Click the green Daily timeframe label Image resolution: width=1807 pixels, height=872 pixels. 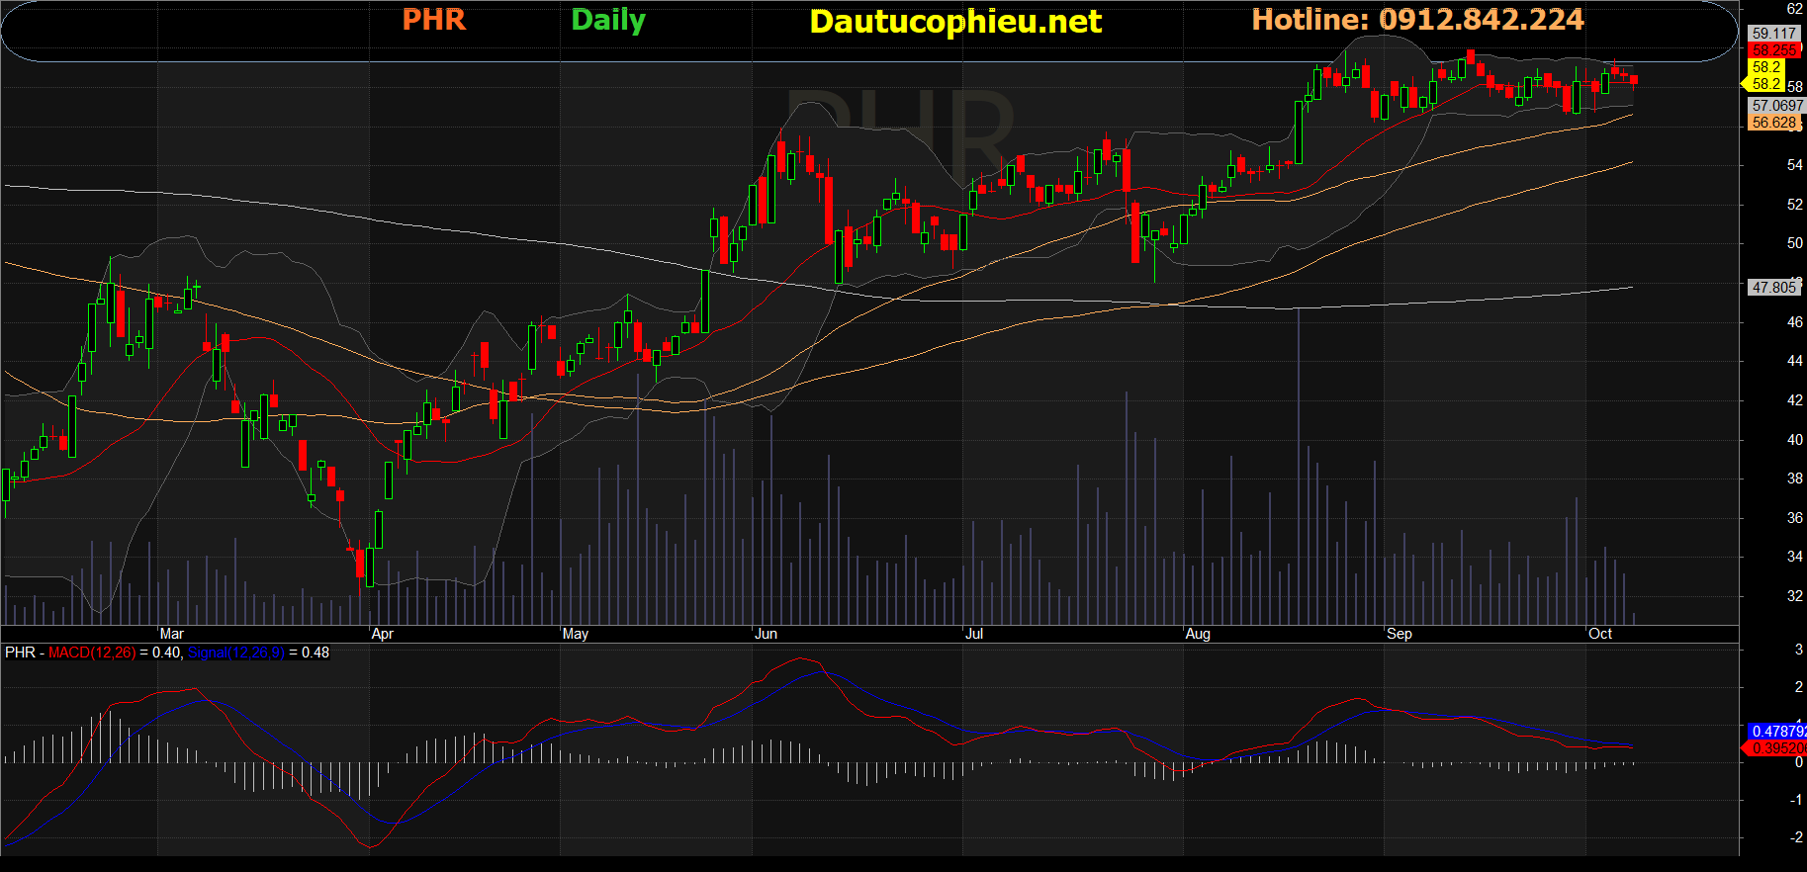tap(608, 20)
